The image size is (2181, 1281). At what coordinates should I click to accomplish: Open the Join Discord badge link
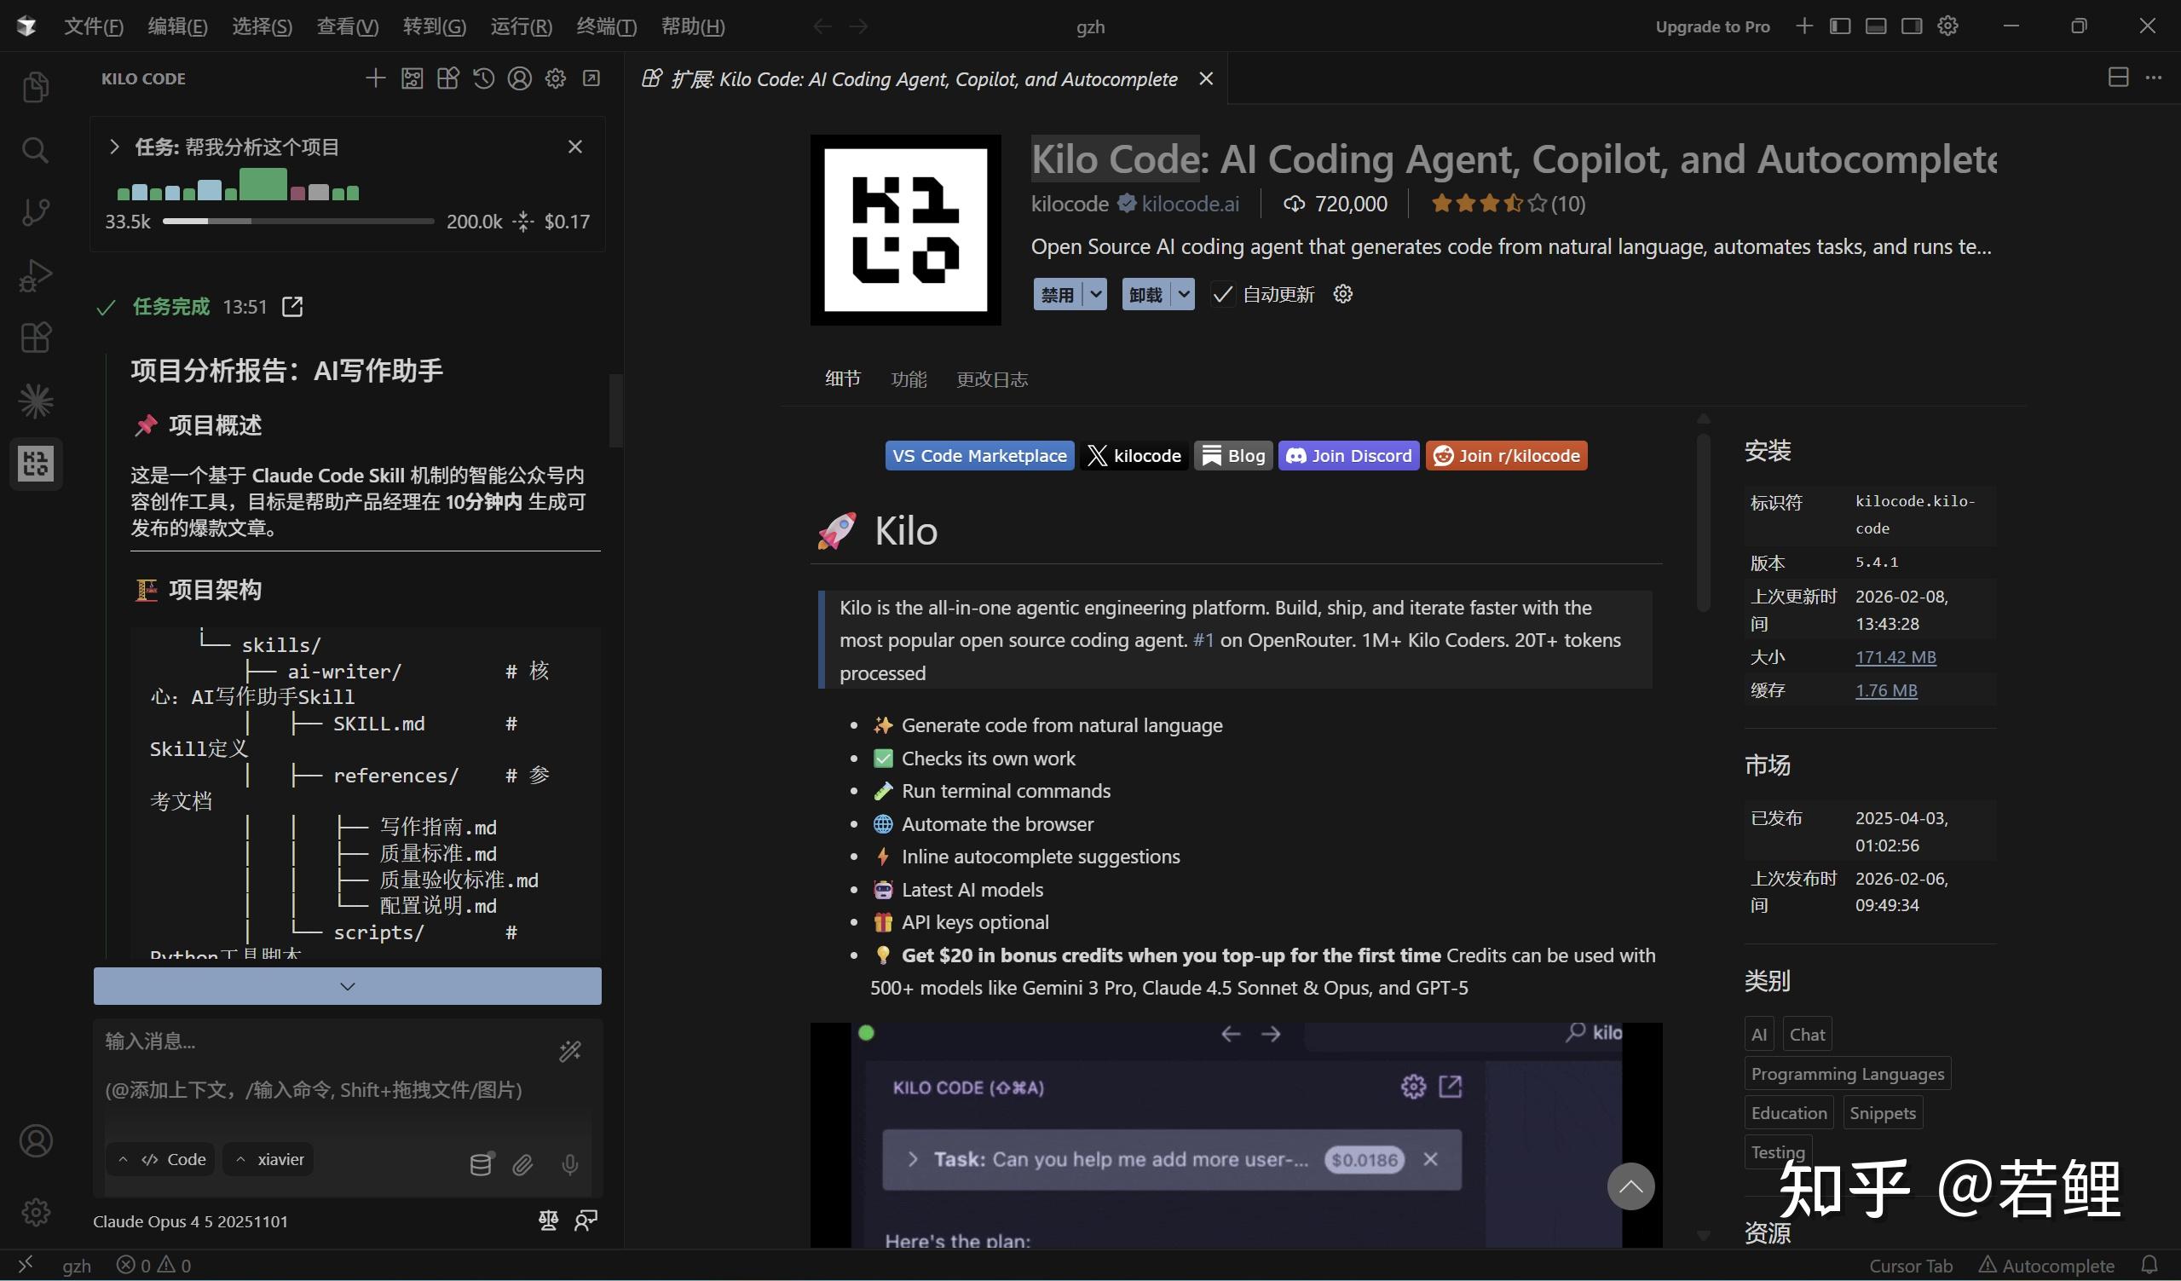coord(1348,455)
